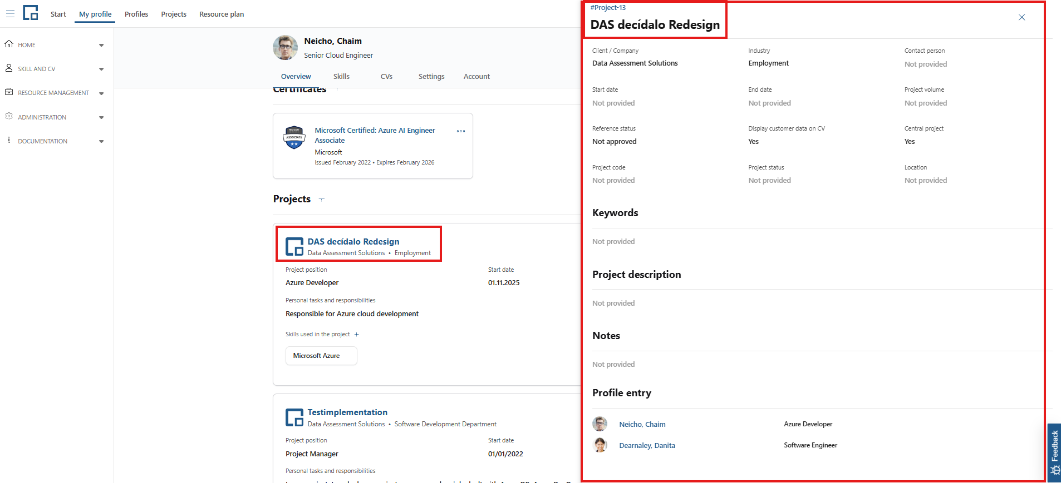
Task: Click the house icon beside HOME
Action: [9, 44]
